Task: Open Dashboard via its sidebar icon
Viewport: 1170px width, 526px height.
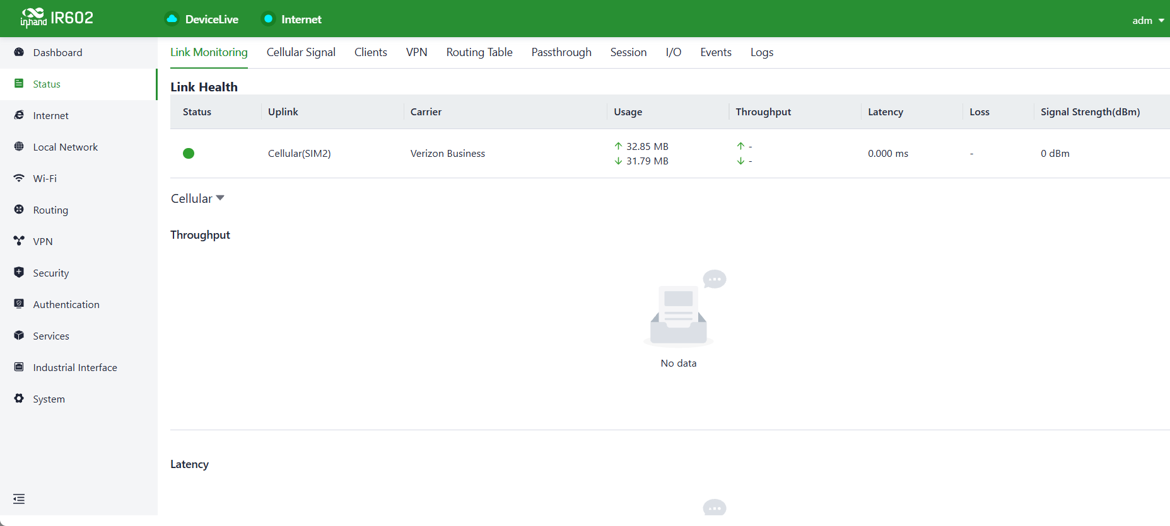Action: [19, 52]
